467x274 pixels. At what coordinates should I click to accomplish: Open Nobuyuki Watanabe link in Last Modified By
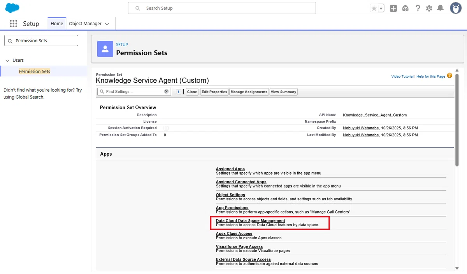pyautogui.click(x=361, y=135)
